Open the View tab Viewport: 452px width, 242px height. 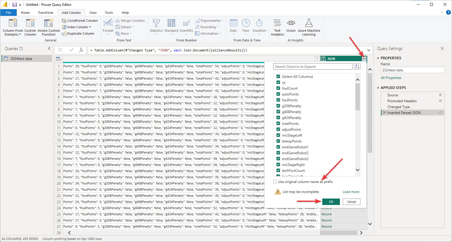93,13
